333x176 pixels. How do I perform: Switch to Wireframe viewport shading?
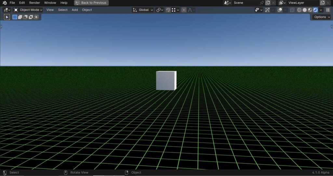(x=299, y=10)
